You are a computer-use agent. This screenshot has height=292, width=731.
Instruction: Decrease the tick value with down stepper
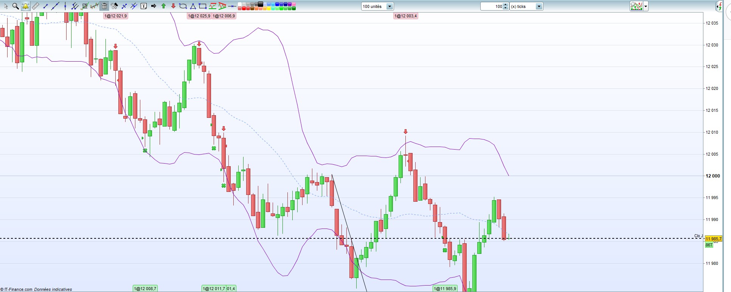[x=506, y=8]
